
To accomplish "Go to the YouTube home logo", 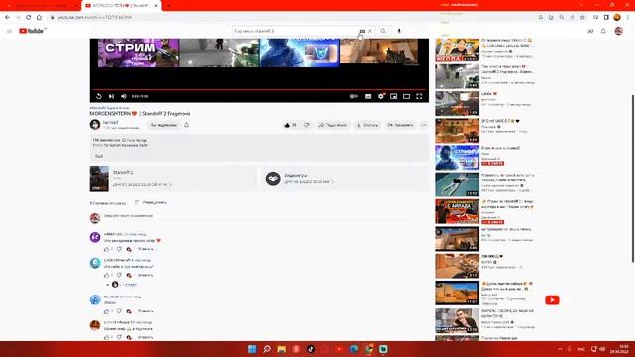I will pos(33,31).
